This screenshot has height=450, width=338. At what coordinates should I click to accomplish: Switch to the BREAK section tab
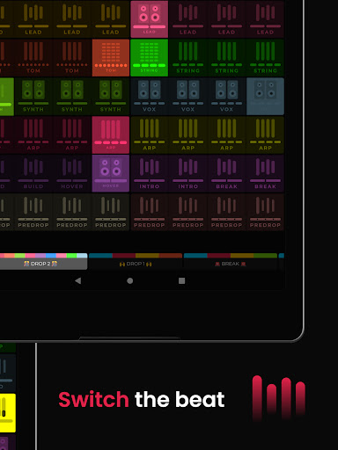(231, 264)
